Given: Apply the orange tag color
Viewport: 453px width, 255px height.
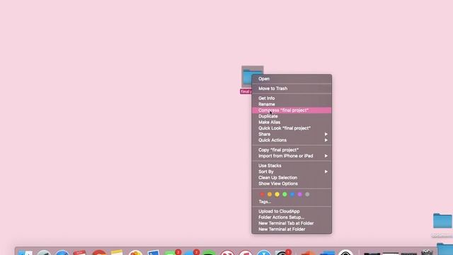Looking at the screenshot, I should coord(270,194).
